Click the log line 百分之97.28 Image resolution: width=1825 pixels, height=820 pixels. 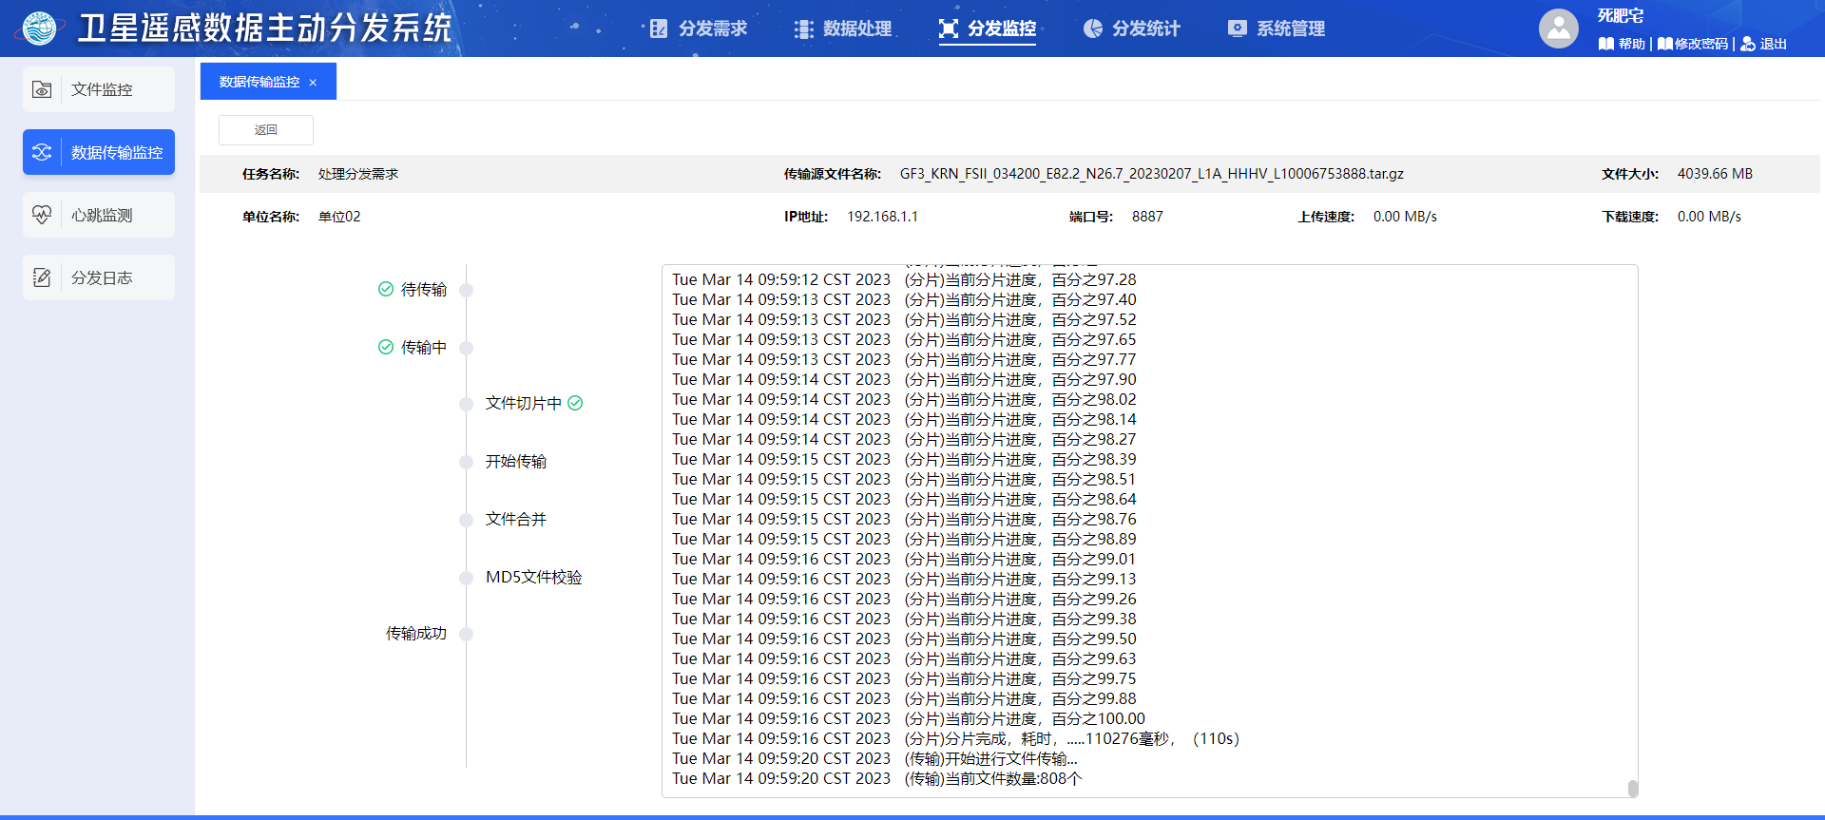point(904,279)
